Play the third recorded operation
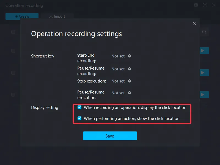This screenshot has height=165, width=220. (204, 95)
